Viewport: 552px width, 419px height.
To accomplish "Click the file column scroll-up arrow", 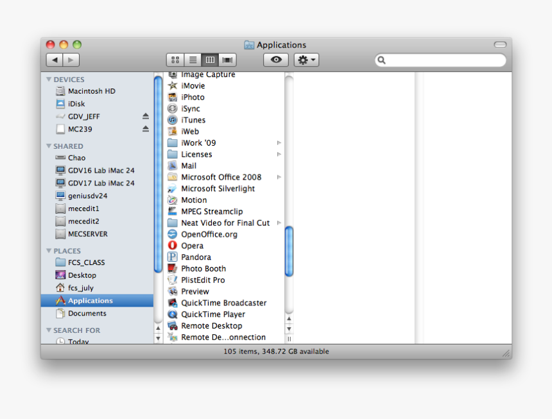I will pos(289,319).
